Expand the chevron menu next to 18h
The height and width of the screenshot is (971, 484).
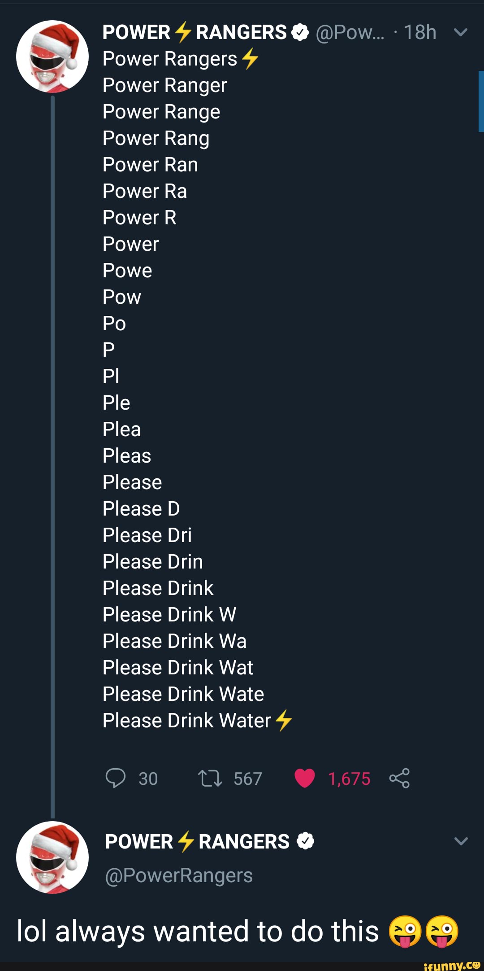coord(461,32)
